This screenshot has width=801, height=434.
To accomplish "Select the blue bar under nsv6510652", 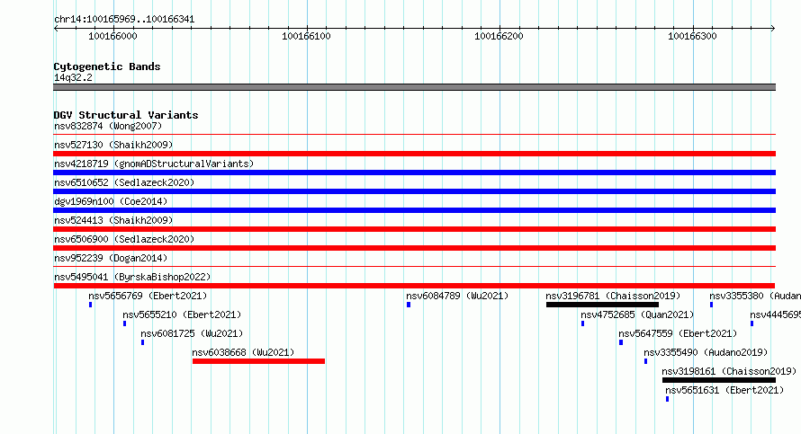I will (x=414, y=191).
